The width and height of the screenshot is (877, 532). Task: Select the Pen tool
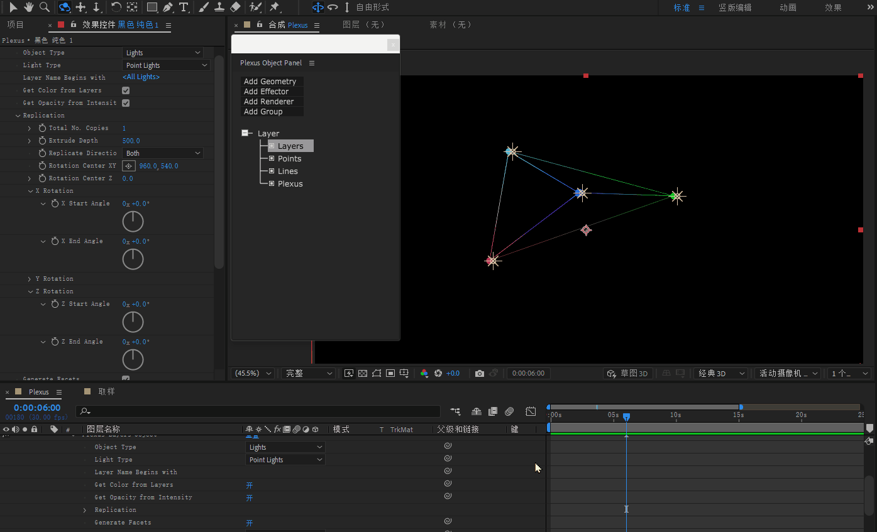(x=168, y=7)
